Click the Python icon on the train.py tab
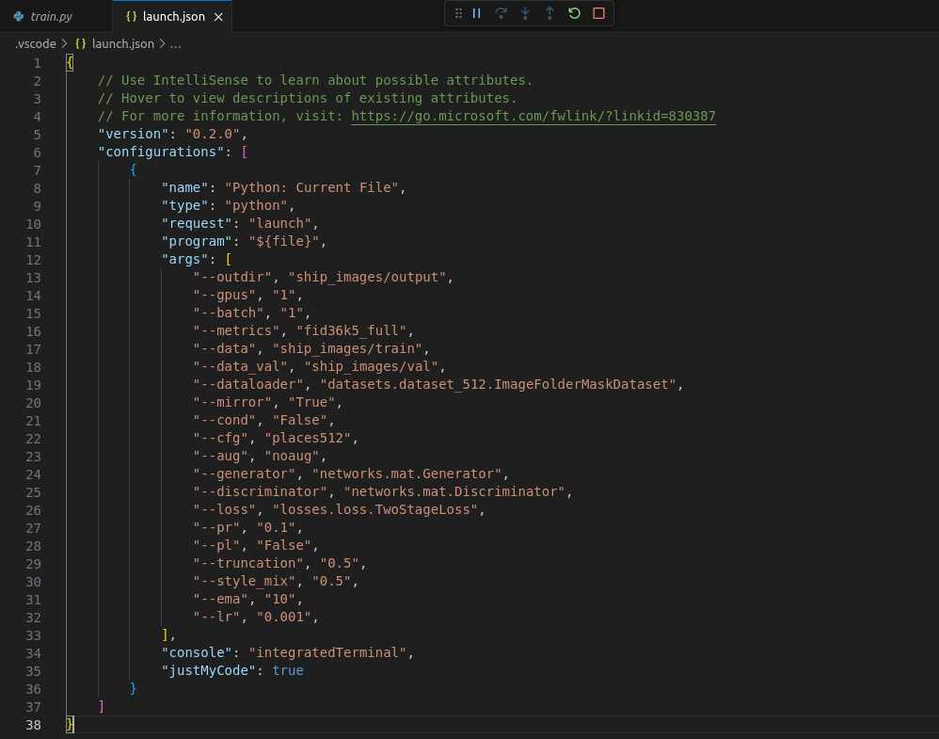Viewport: 939px width, 739px height. tap(17, 16)
